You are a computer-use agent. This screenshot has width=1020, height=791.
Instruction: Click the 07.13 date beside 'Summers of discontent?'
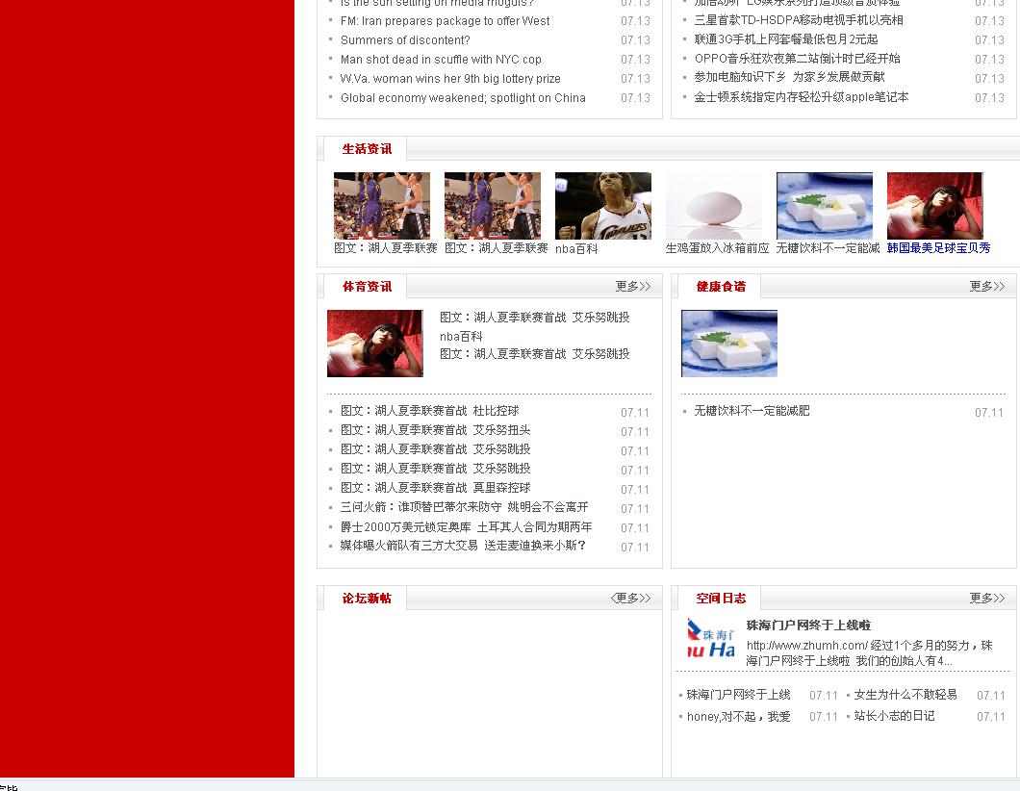point(635,40)
